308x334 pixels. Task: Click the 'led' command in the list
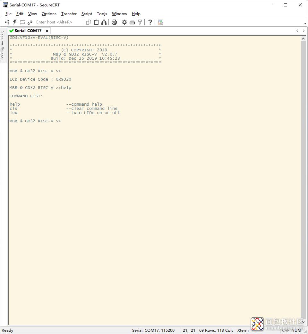tap(13, 113)
